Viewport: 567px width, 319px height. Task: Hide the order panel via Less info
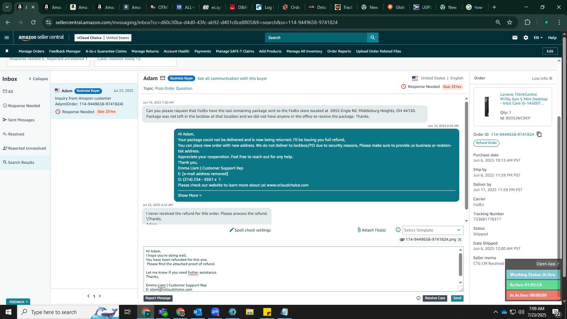point(542,78)
